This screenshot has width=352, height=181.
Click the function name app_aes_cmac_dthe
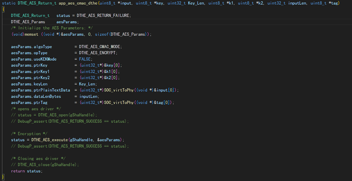tap(78, 3)
